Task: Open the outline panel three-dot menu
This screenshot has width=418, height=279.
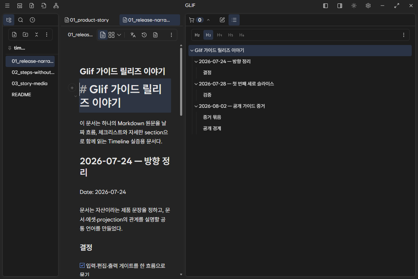Action: coord(403,35)
